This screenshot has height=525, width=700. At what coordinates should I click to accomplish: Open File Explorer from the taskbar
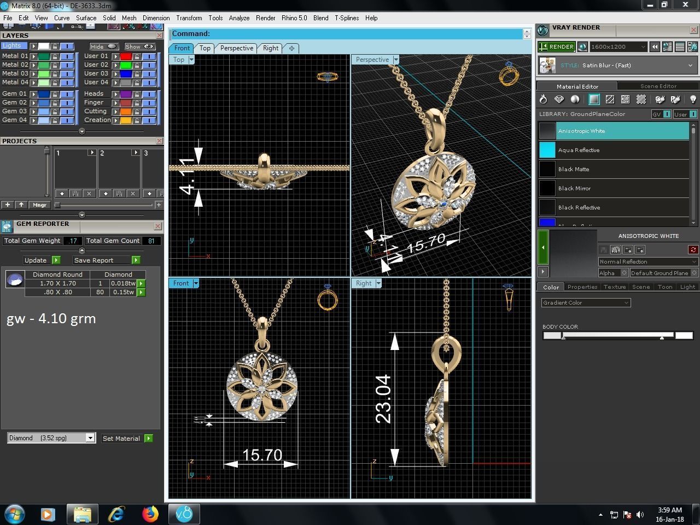83,514
